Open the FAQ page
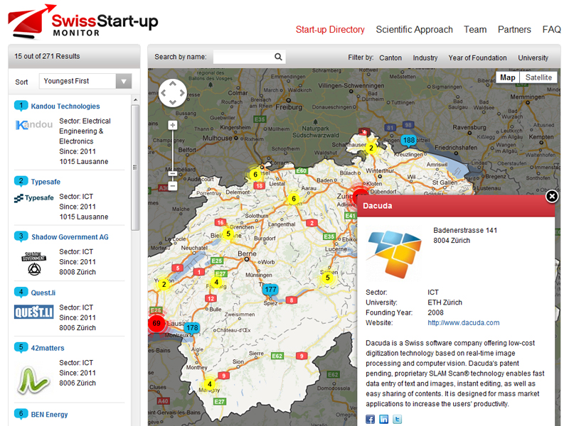569x426 pixels. pos(552,29)
